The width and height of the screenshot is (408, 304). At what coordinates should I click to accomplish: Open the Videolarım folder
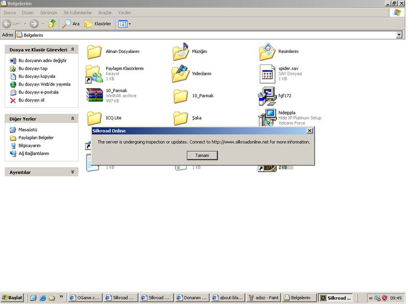181,74
